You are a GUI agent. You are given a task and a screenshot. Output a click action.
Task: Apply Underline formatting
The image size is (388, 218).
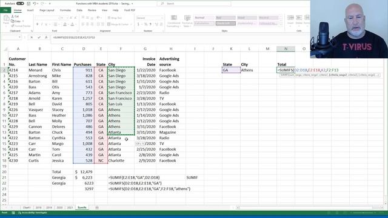pos(46,24)
